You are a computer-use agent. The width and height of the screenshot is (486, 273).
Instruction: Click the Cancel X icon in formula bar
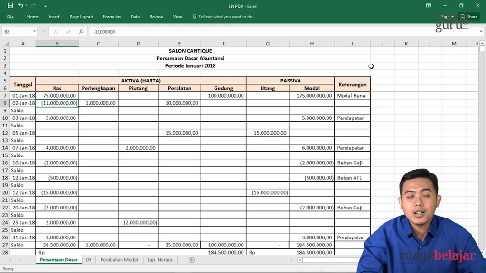tap(56, 32)
